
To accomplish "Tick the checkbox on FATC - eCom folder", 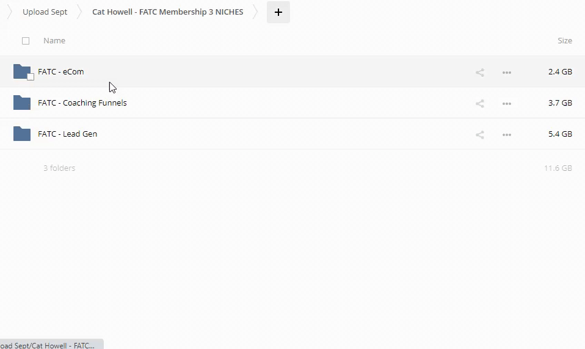I will click(x=31, y=77).
